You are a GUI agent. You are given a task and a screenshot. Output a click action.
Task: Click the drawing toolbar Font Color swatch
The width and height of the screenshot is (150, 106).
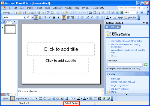pyautogui.click(x=85, y=98)
